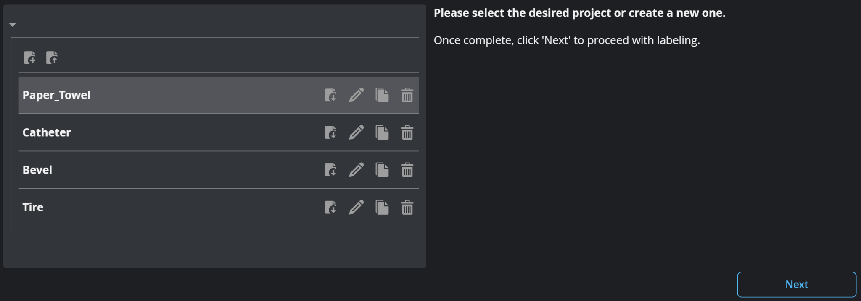Edit the Catheter project name
The width and height of the screenshot is (861, 301).
click(x=356, y=132)
